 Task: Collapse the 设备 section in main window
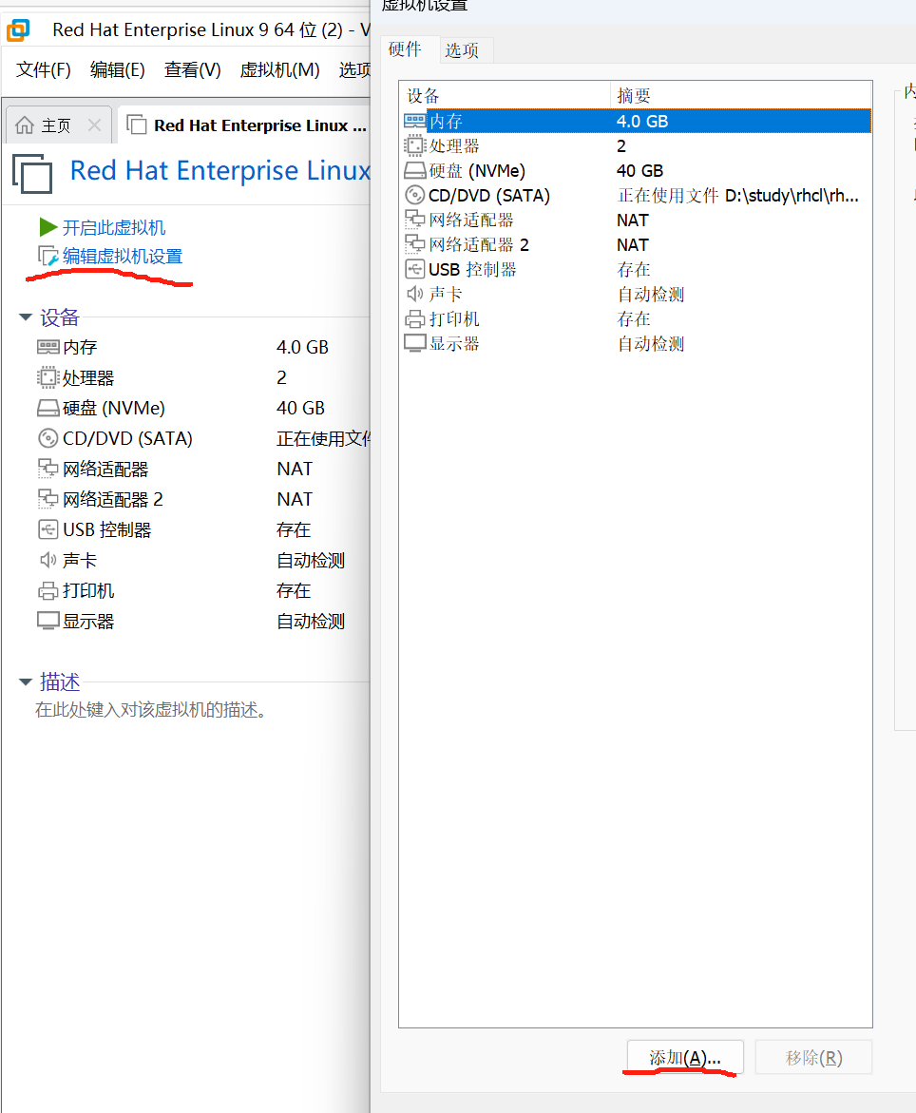tap(26, 317)
